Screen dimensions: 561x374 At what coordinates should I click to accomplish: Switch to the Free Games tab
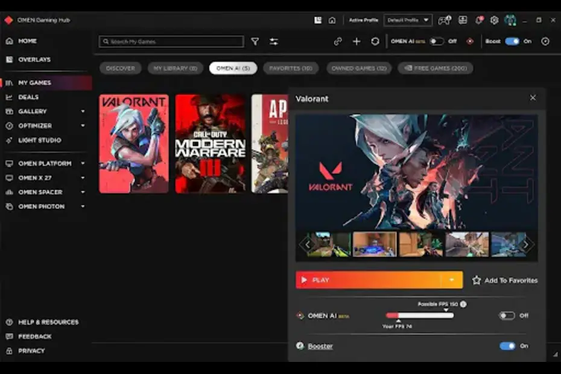point(436,68)
